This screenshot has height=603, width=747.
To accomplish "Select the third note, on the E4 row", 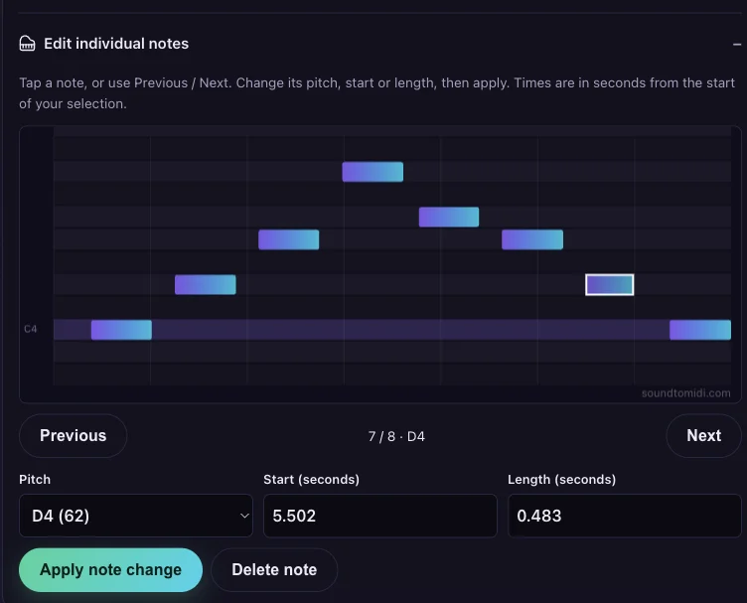I will click(x=289, y=239).
